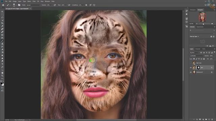
Task: Select the Eyedropper tool
Action: pyautogui.click(x=2, y=26)
